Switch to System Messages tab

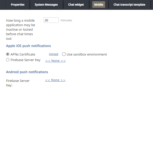[x=46, y=5]
